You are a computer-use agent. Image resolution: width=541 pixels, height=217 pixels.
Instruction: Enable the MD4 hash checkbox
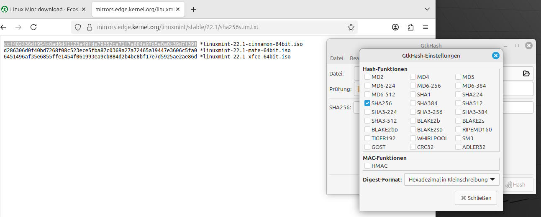[x=413, y=77]
